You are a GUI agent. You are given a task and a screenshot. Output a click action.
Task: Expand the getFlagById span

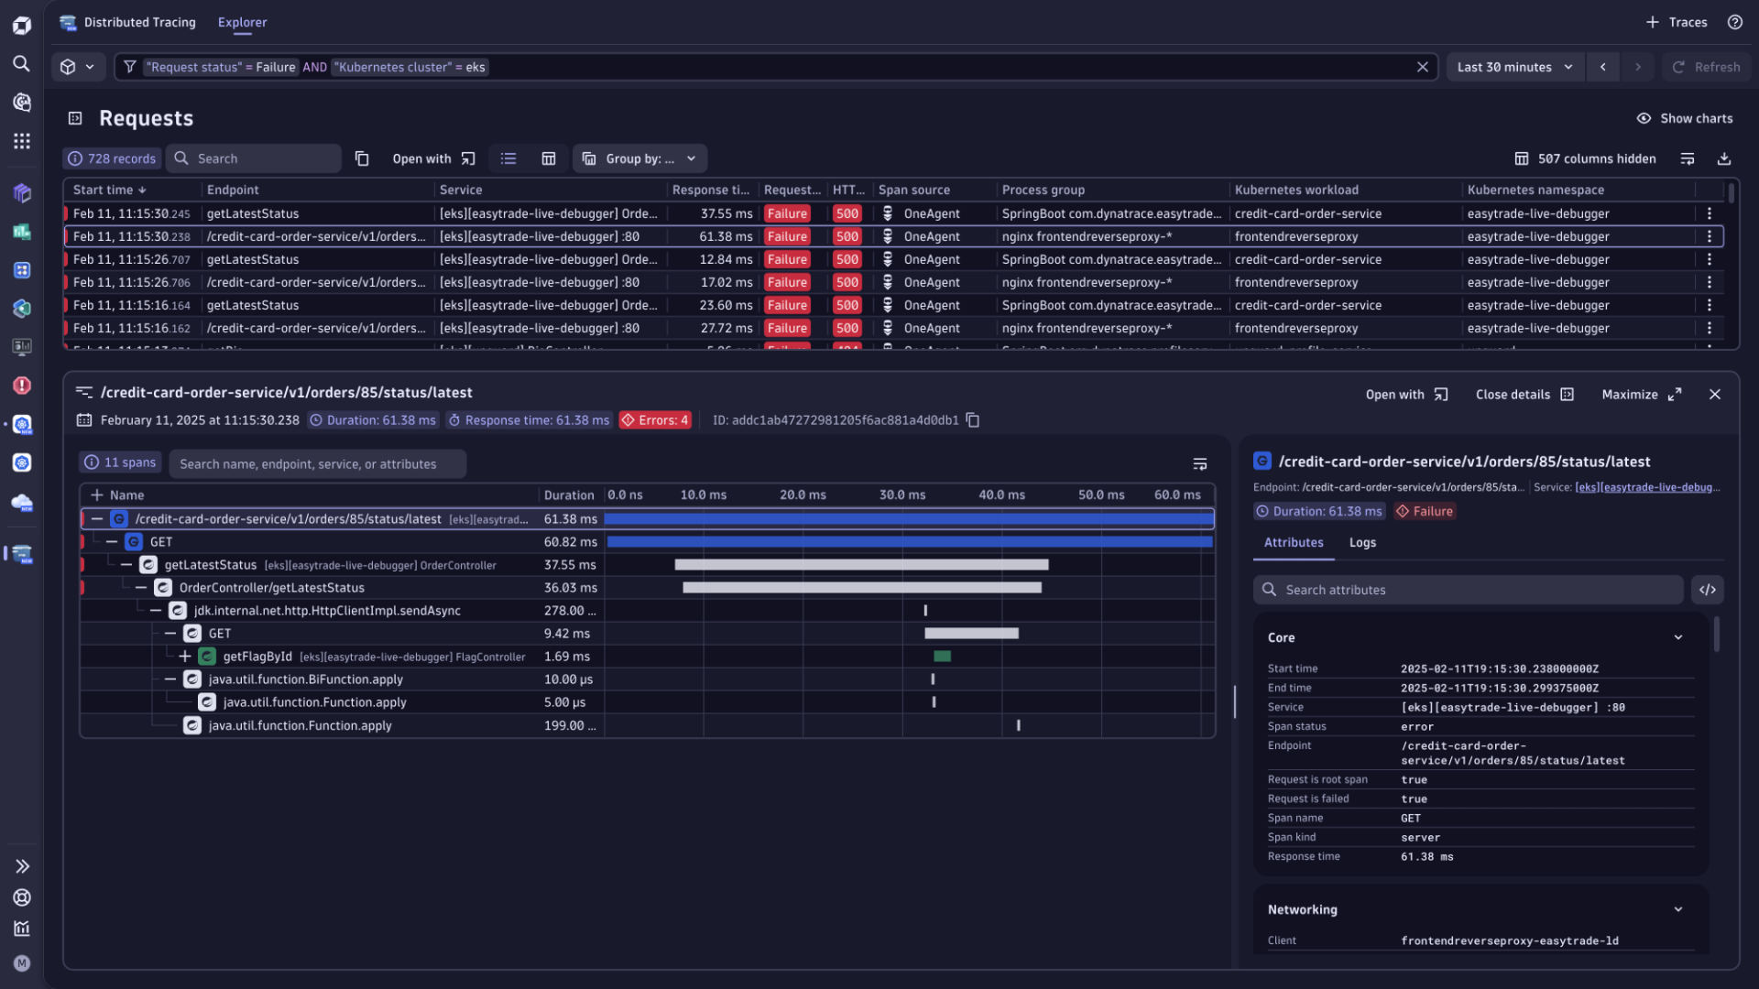pos(185,657)
